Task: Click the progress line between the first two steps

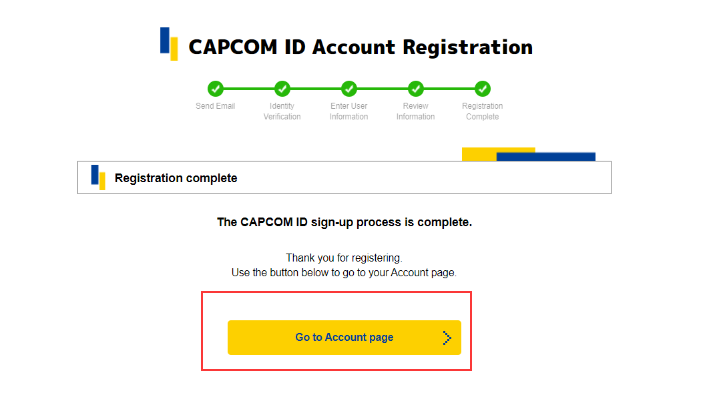Action: point(249,89)
